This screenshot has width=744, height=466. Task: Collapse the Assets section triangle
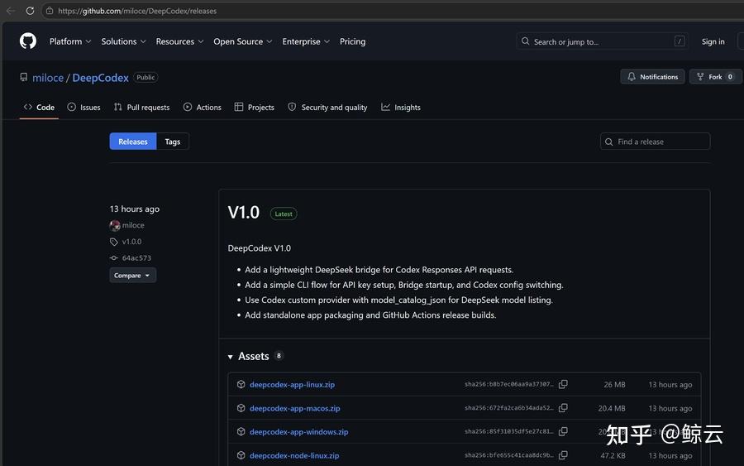[x=230, y=356]
